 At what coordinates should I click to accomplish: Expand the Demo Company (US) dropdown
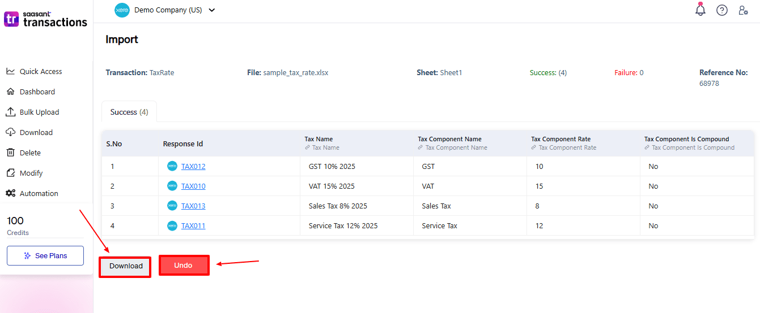pyautogui.click(x=212, y=10)
